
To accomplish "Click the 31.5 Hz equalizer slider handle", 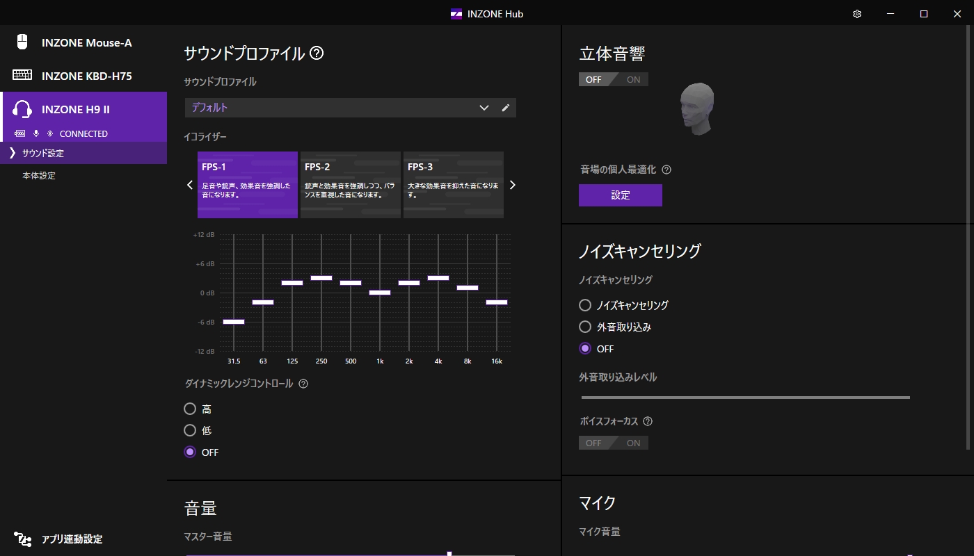I will coord(234,322).
